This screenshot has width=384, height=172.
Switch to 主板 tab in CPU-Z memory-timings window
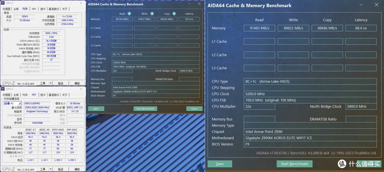tap(16, 9)
